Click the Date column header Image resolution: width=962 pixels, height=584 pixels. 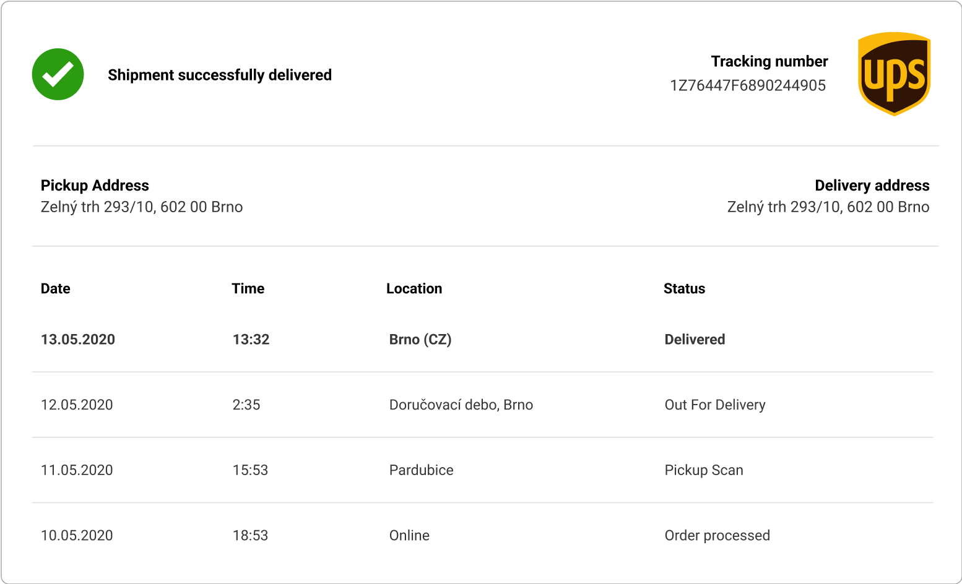point(56,288)
